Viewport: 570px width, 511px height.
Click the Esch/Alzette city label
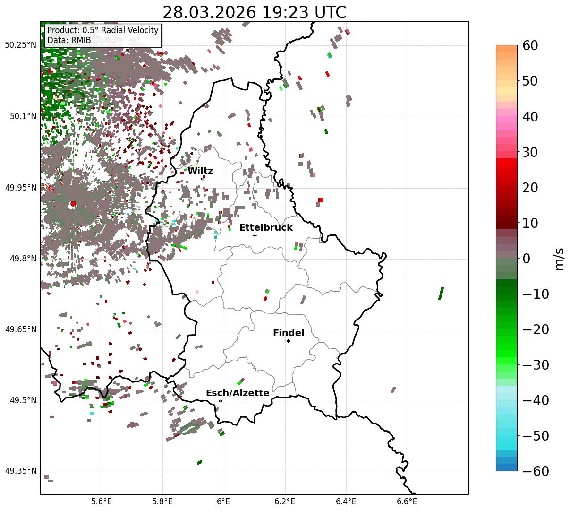click(238, 393)
